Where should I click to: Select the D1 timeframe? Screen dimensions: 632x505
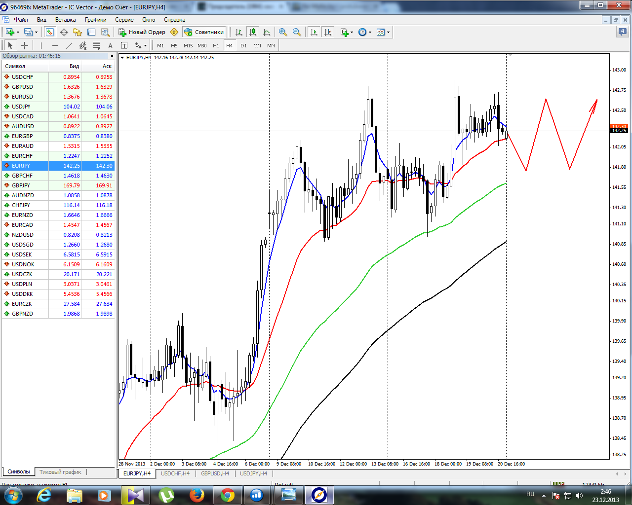point(243,45)
